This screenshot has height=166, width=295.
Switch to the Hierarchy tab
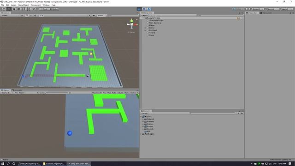147,13
